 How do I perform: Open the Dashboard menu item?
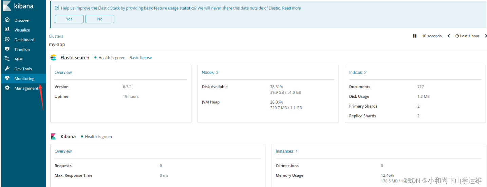(23, 40)
